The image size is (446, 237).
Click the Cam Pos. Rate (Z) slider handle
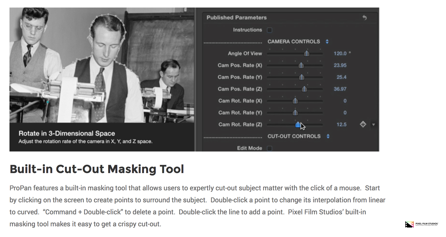(x=304, y=89)
